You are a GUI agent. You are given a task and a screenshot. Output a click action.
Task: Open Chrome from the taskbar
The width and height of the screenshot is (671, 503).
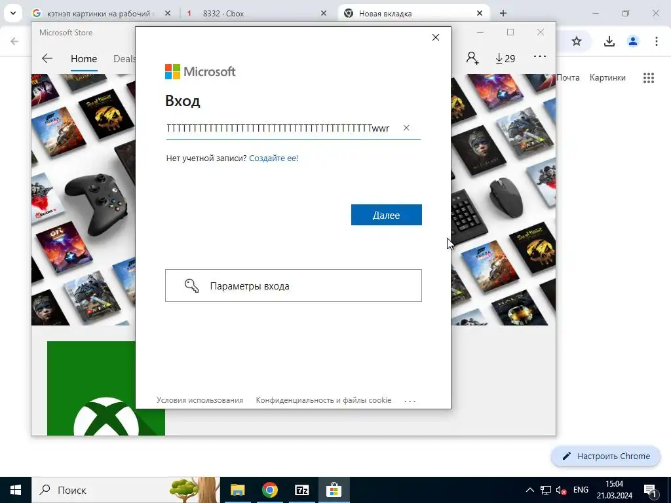pyautogui.click(x=269, y=490)
